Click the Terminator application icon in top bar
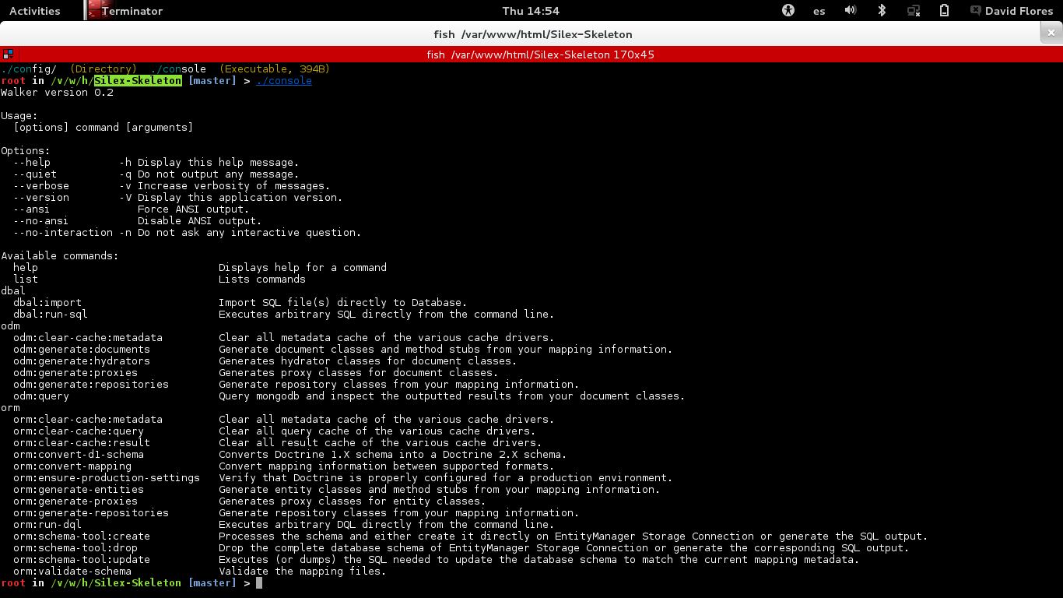The width and height of the screenshot is (1063, 598). point(95,10)
